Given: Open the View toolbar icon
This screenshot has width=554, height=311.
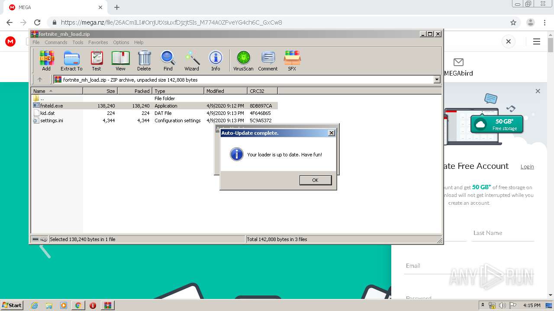Looking at the screenshot, I should point(120,60).
